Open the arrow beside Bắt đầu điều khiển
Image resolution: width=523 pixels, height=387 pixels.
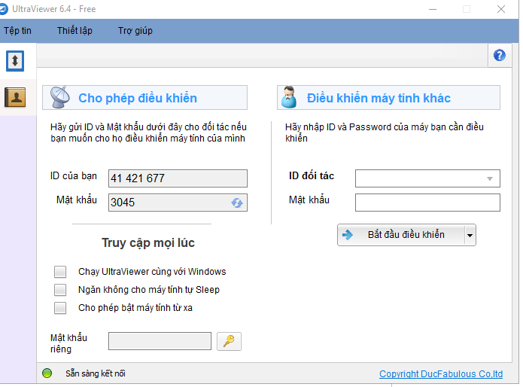point(470,235)
